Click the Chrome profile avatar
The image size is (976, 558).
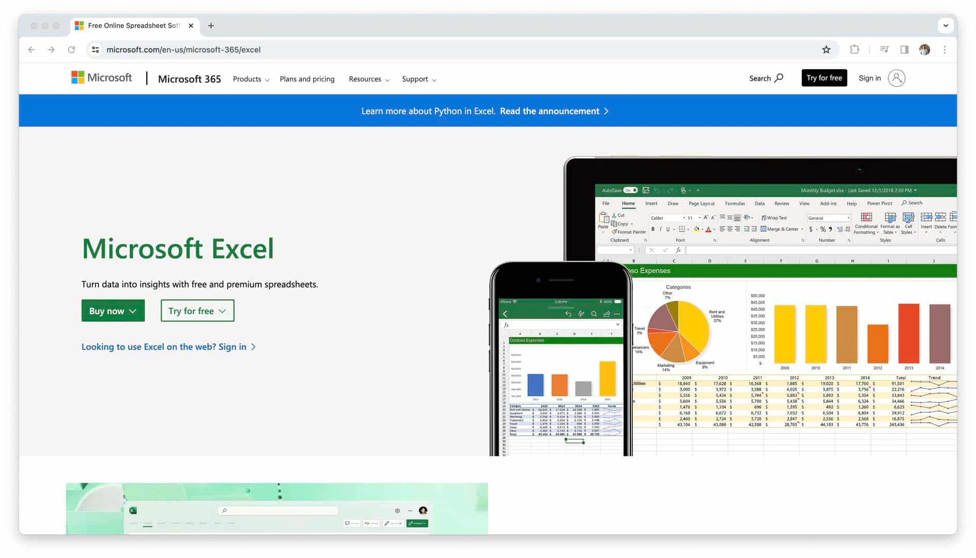coord(925,50)
